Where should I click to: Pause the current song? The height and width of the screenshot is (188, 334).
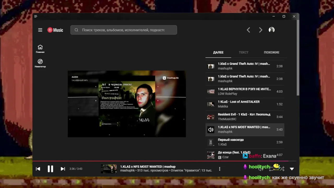(50, 169)
